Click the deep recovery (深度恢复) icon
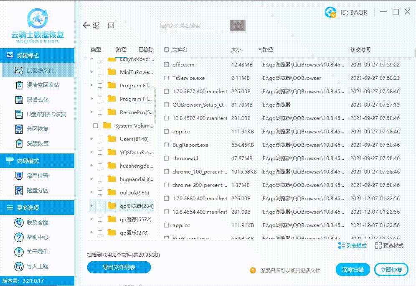Screen dimensions: 416x286 19,143
